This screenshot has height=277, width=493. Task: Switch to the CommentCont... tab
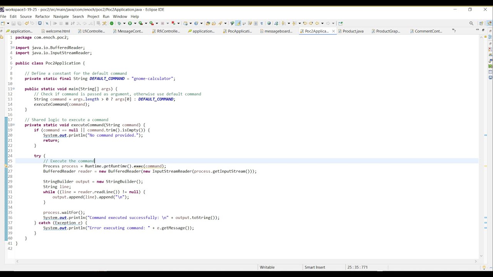(x=426, y=31)
